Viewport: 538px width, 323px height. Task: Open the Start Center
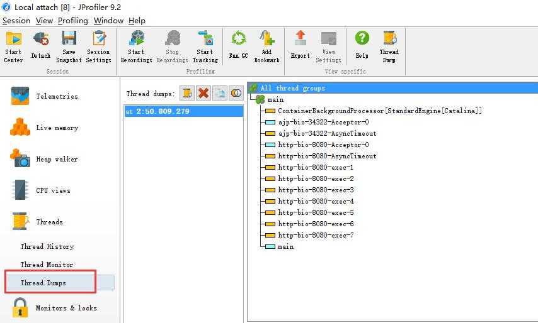13,47
